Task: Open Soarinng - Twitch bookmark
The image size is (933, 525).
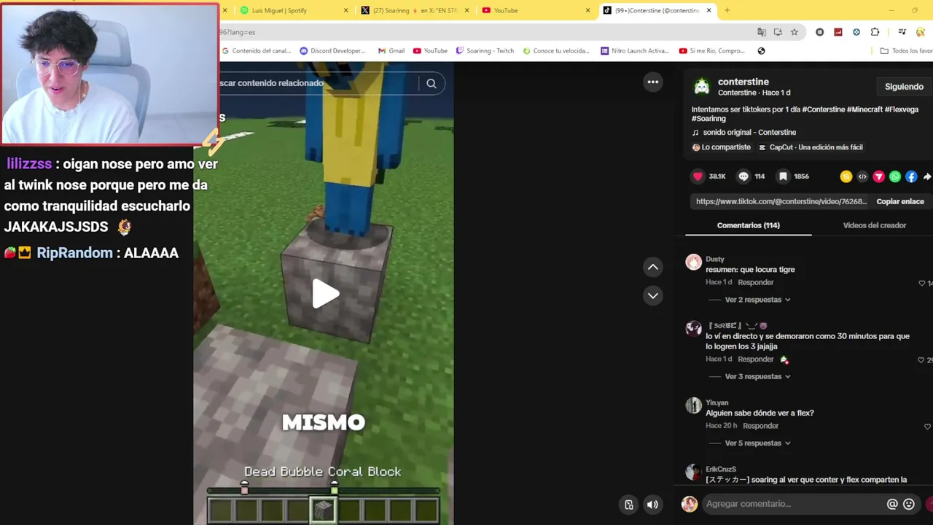Action: pos(485,51)
